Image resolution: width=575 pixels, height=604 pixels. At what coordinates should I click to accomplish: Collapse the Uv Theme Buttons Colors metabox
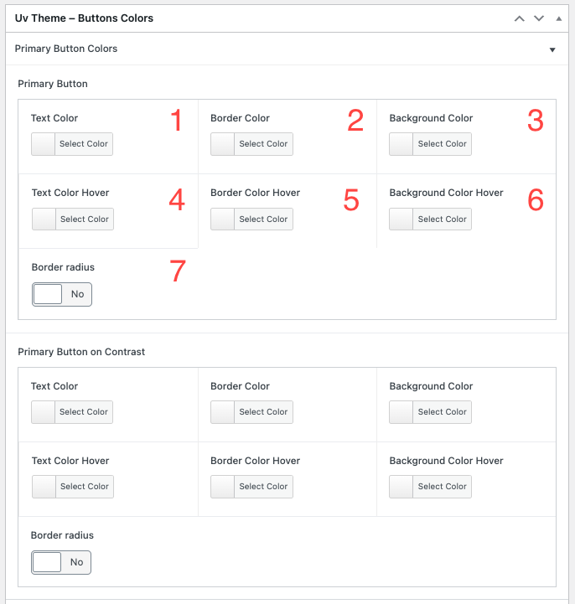click(558, 18)
